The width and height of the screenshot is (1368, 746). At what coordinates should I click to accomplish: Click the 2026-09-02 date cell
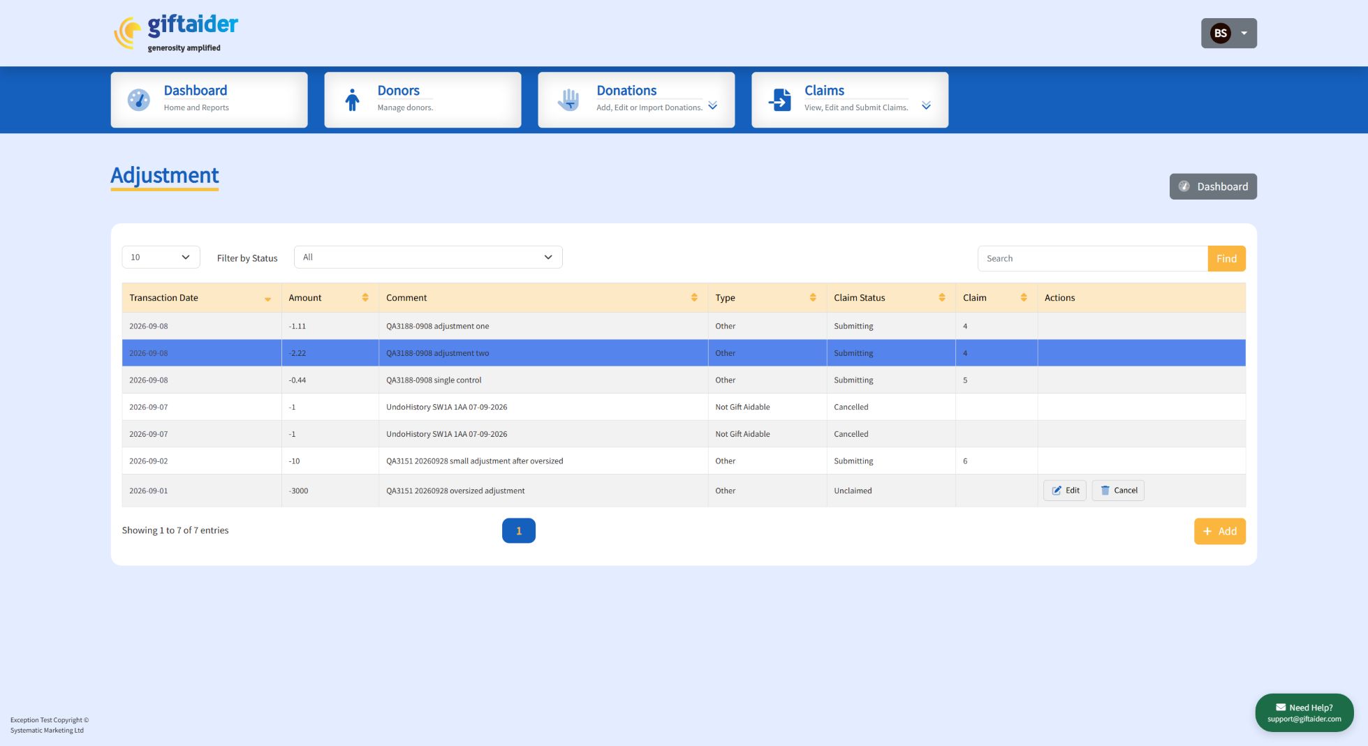(201, 461)
